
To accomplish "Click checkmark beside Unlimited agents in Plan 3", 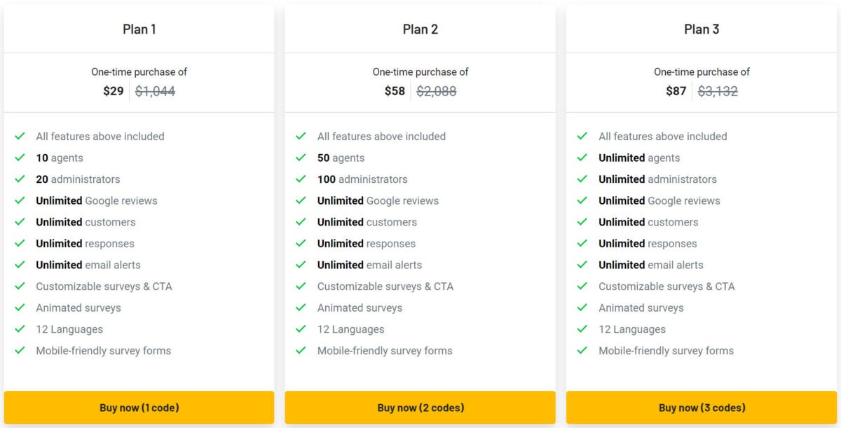I will click(582, 158).
